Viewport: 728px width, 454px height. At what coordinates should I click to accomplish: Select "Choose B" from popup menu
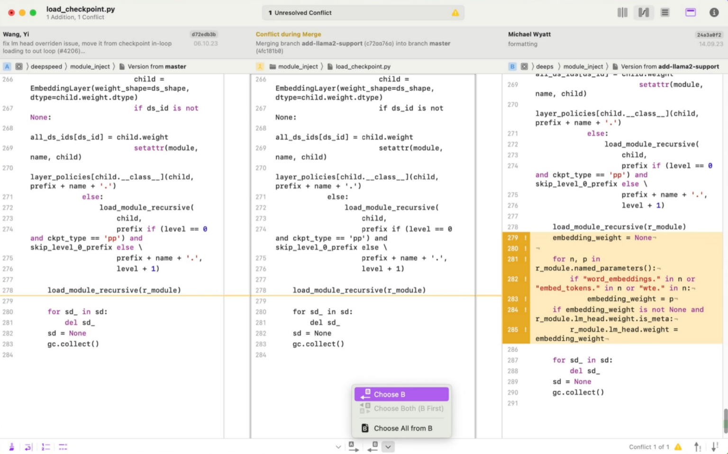click(x=401, y=394)
